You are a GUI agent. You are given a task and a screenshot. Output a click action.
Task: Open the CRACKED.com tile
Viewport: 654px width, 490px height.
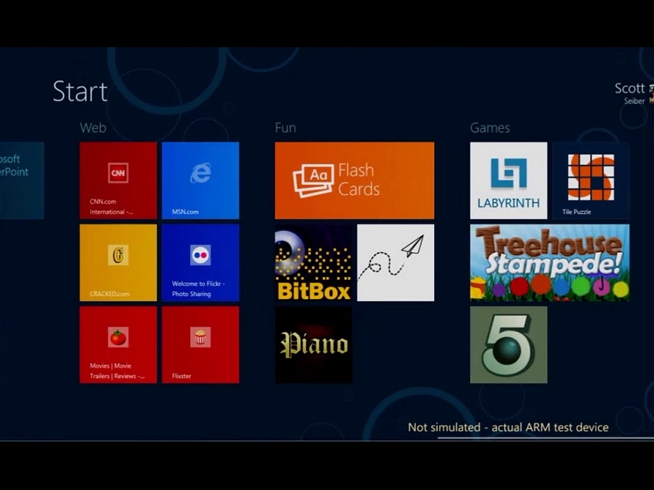(118, 262)
